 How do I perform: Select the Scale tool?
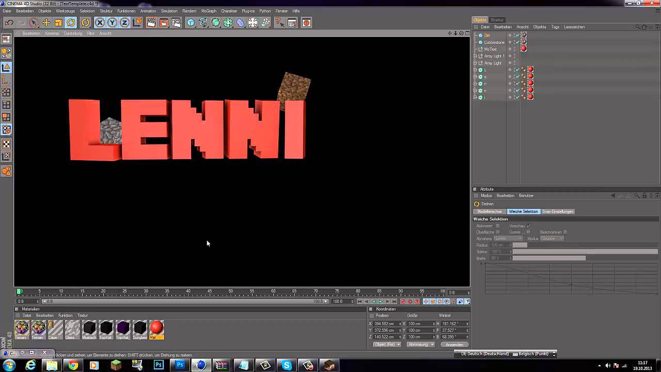click(58, 23)
